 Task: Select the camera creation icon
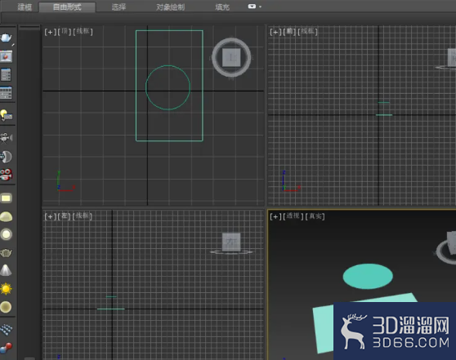(7, 138)
